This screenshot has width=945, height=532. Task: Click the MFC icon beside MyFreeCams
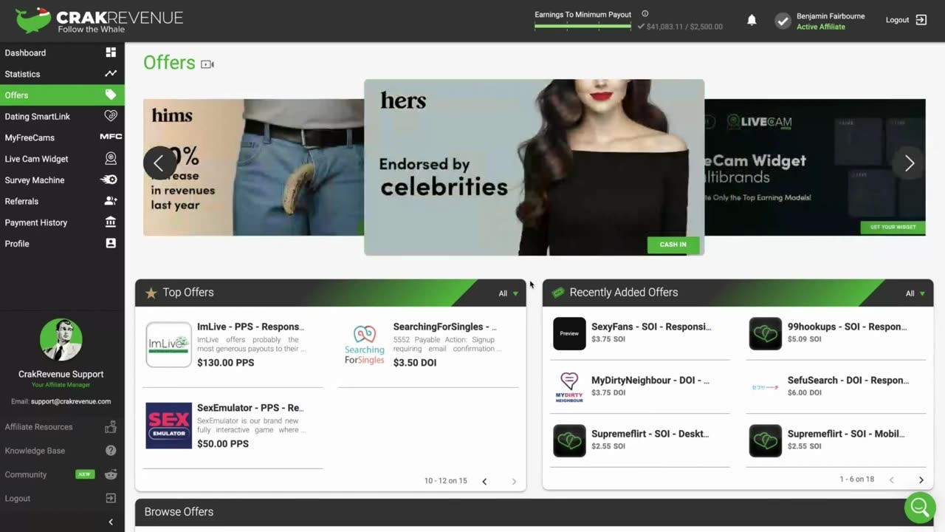click(x=111, y=137)
